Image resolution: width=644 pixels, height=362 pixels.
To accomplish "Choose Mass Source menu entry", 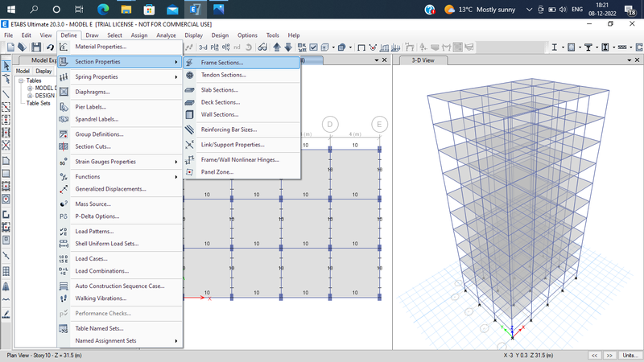I will (x=120, y=204).
